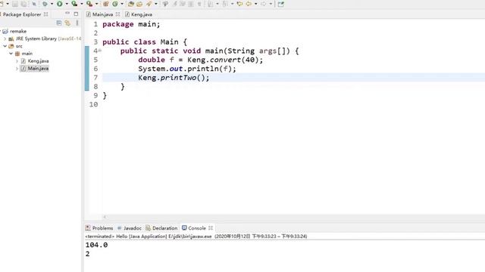Screen dimensions: 485x272
Task: Expand Main.java in the tree
Action: point(17,69)
